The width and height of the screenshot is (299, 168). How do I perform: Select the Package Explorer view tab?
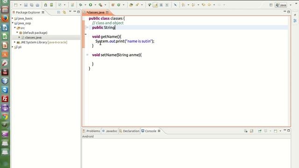(x=28, y=12)
